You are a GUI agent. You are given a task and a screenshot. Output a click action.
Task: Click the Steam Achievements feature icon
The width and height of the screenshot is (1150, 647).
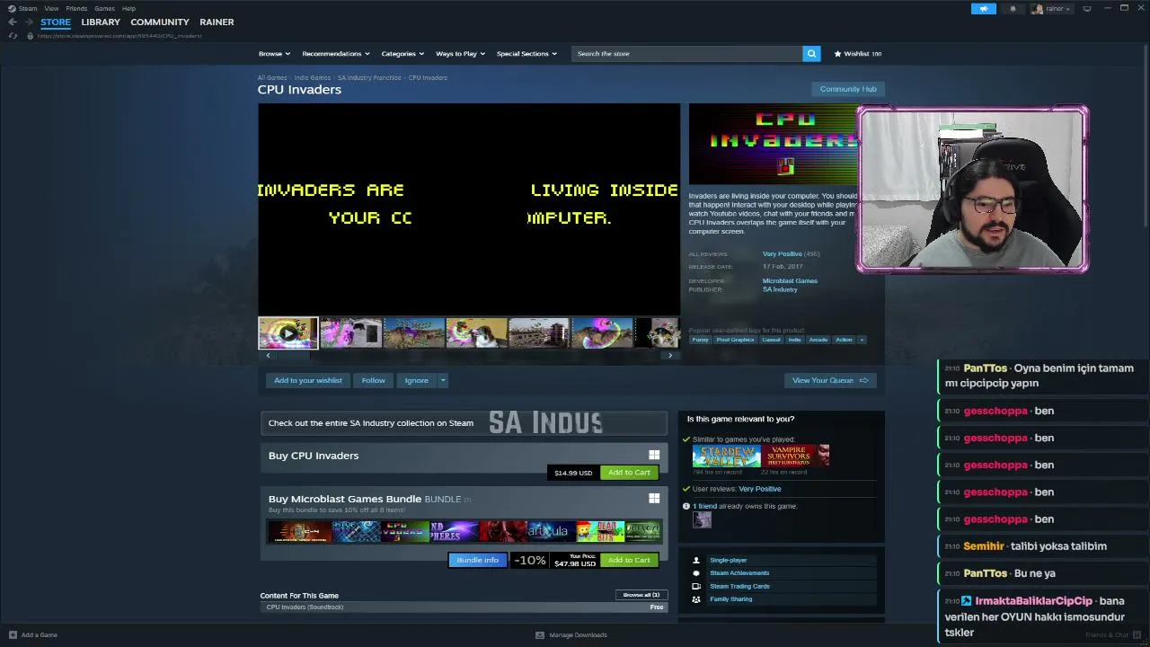(x=695, y=573)
